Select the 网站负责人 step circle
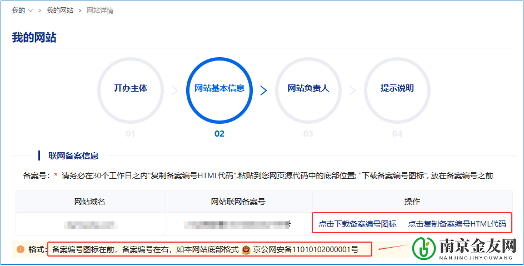524x266 pixels. click(x=308, y=90)
